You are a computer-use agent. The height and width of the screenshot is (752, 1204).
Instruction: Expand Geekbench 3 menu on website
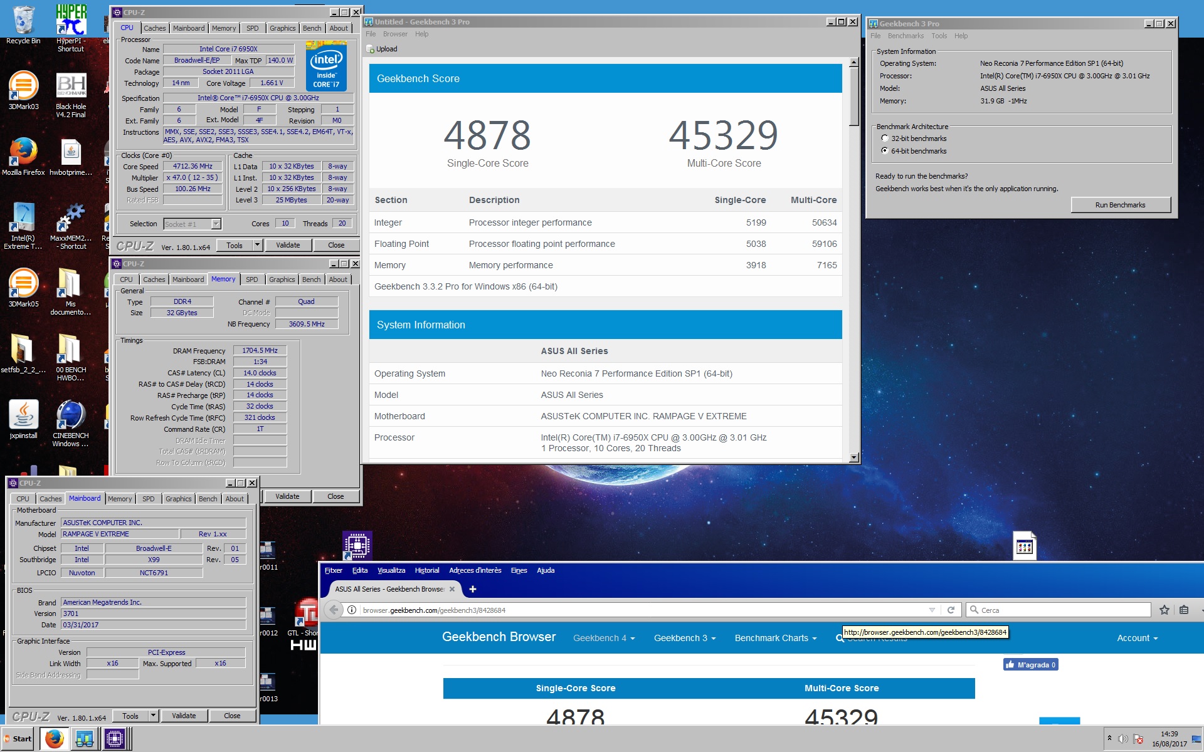pyautogui.click(x=685, y=638)
